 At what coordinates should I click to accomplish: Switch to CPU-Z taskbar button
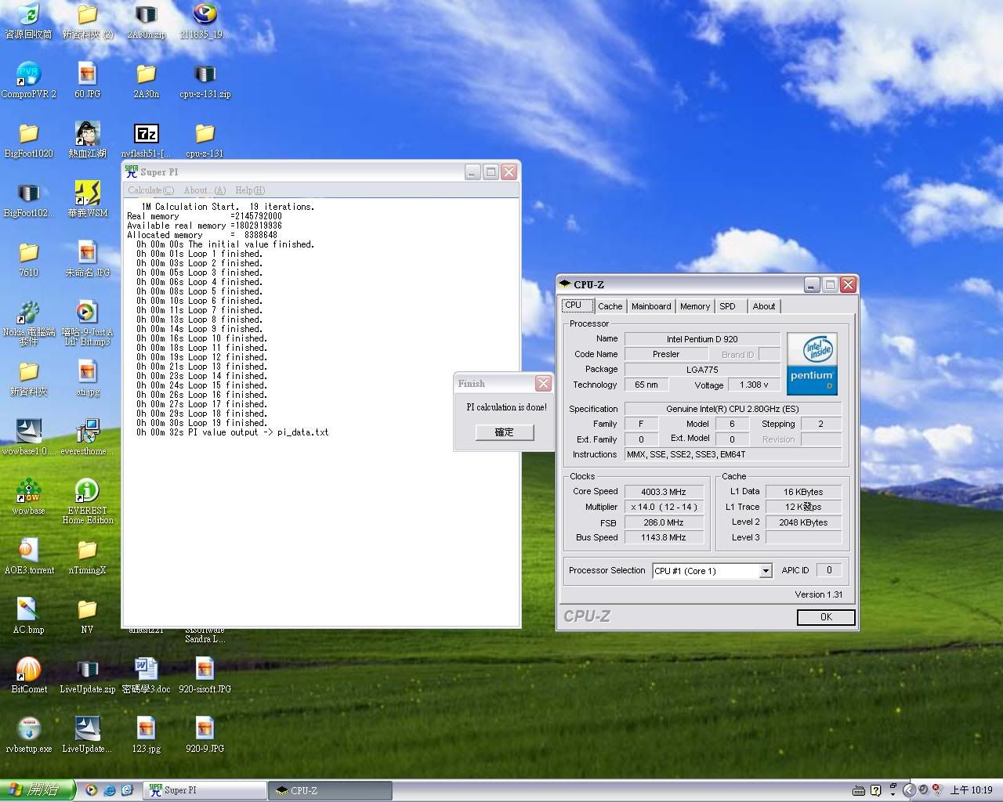329,790
